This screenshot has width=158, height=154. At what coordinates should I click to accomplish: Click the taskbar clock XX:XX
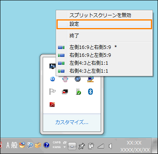[134, 143]
